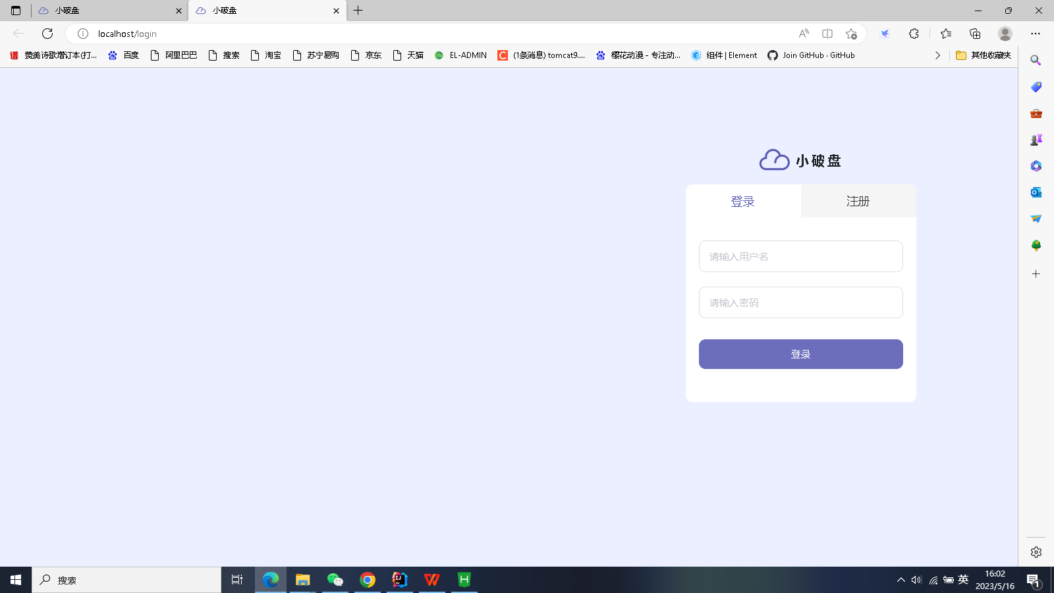Open the sidebar paper plane Drop icon
This screenshot has width=1054, height=593.
tap(1036, 219)
